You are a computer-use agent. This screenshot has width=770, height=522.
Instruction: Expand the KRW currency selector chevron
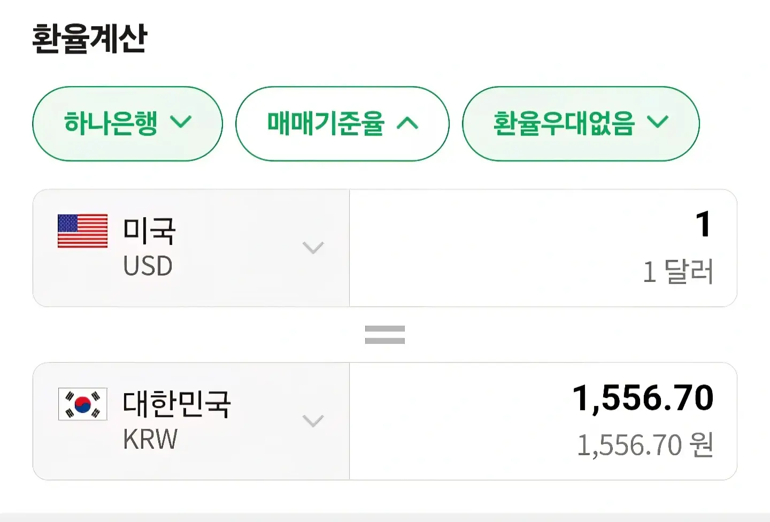[x=313, y=421]
